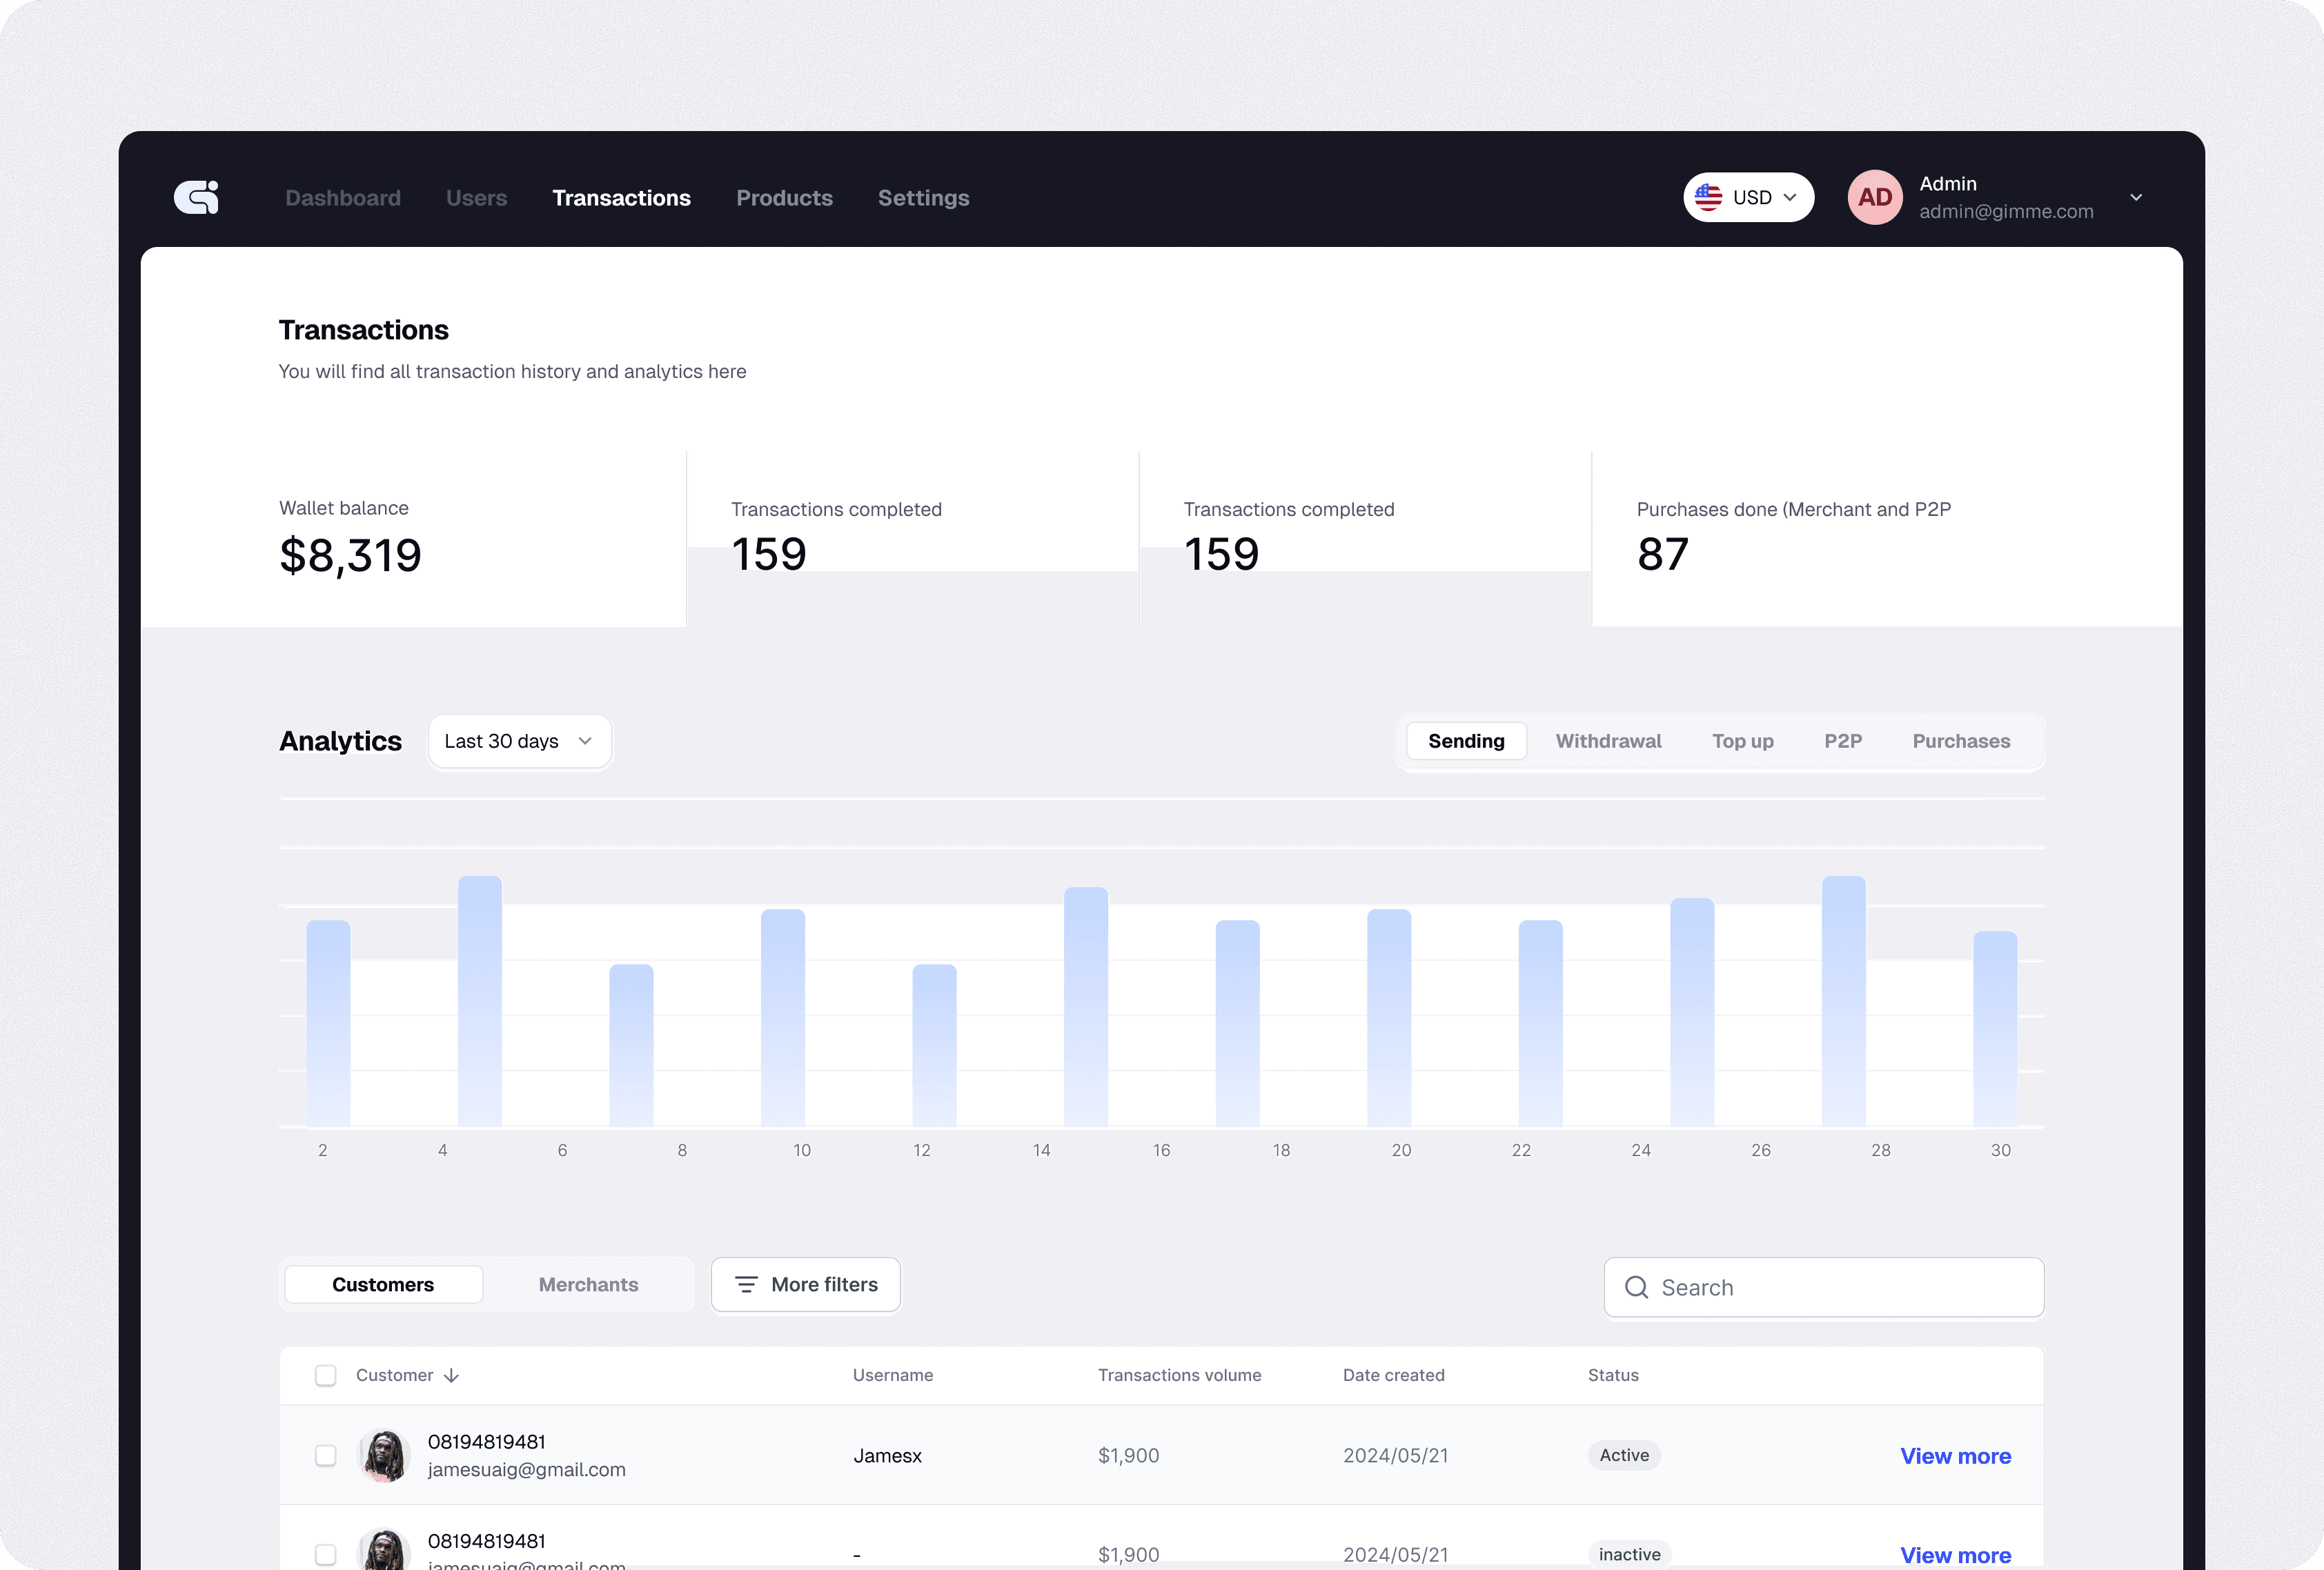Click the filter lines icon
Screen dimensions: 2324x1570
click(746, 1284)
